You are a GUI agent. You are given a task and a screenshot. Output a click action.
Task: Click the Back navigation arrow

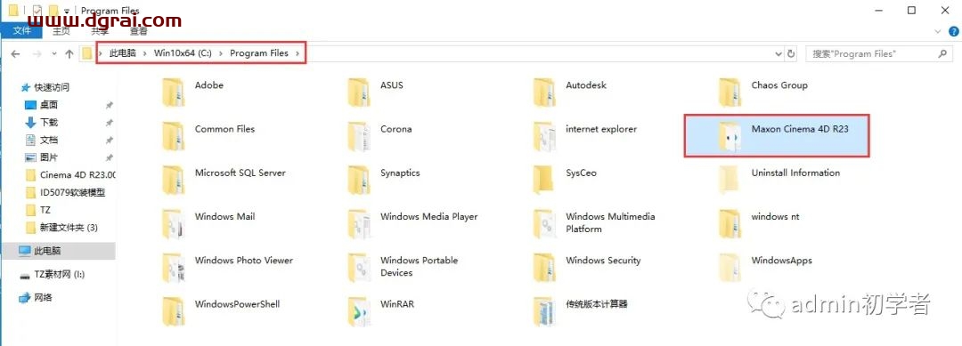click(15, 54)
